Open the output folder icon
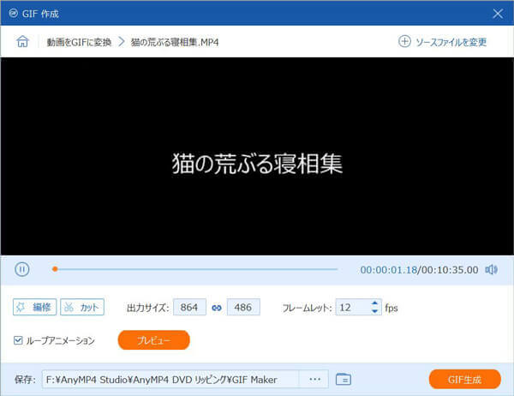This screenshot has height=396, width=514. click(x=344, y=379)
